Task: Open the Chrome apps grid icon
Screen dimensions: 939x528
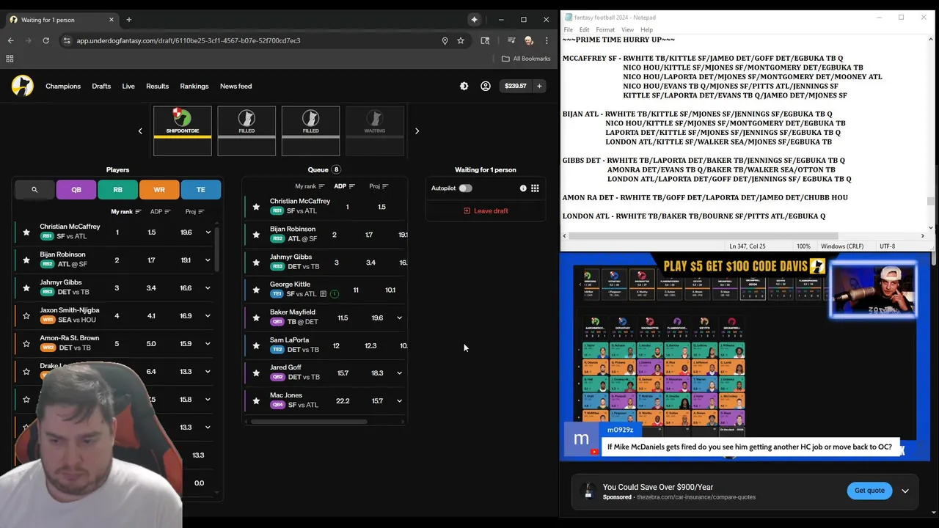Action: coord(10,59)
